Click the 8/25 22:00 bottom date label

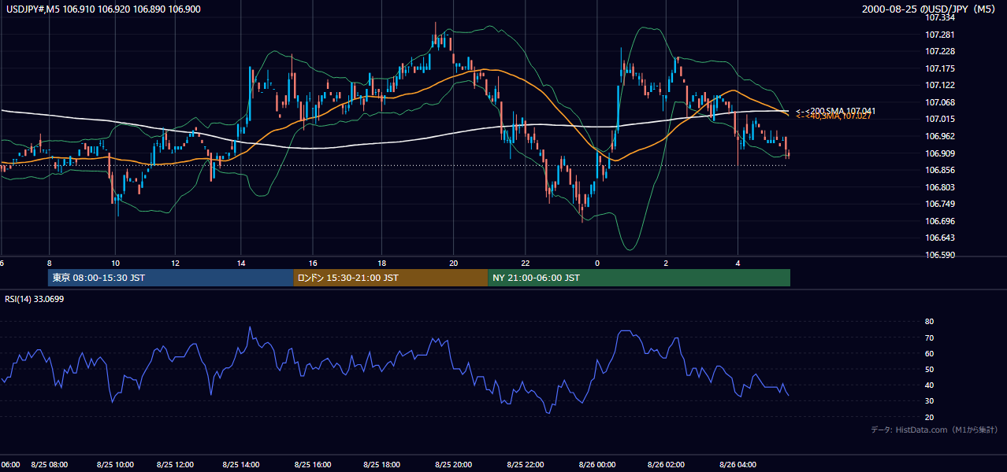coord(526,464)
